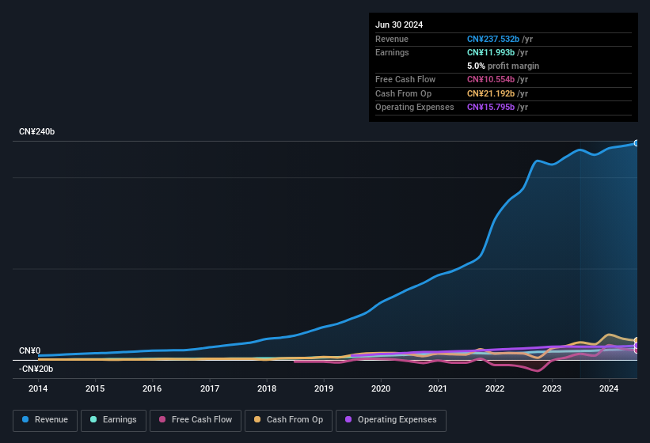Click the 5.0% profit margin text
Image resolution: width=650 pixels, height=443 pixels.
pos(503,66)
